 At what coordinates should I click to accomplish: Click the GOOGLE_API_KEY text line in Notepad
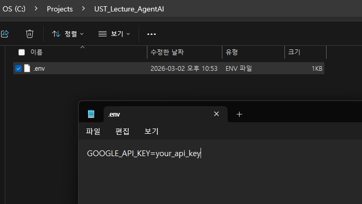pyautogui.click(x=144, y=154)
